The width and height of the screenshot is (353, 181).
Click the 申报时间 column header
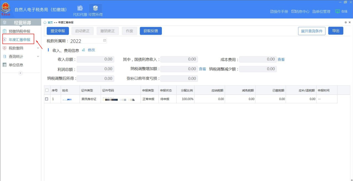coord(327,90)
